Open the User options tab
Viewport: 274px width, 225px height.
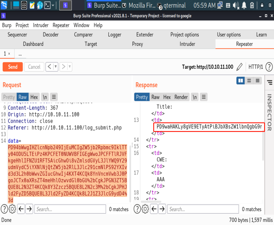click(x=229, y=35)
